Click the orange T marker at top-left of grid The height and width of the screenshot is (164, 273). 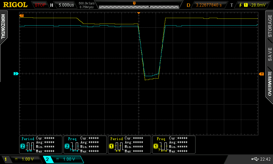[21, 16]
